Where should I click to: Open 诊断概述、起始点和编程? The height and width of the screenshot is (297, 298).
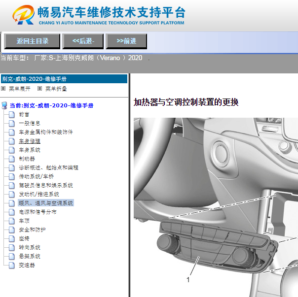tap(48, 167)
